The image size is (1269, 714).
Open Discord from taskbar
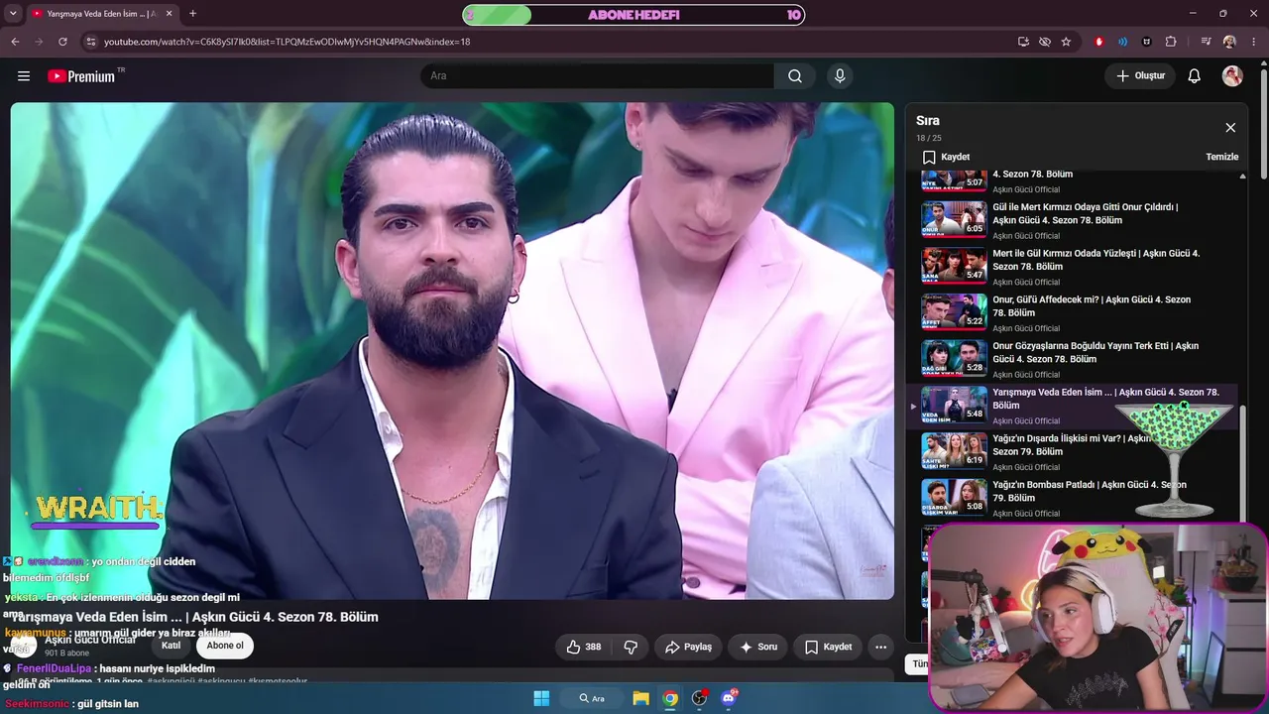point(729,698)
